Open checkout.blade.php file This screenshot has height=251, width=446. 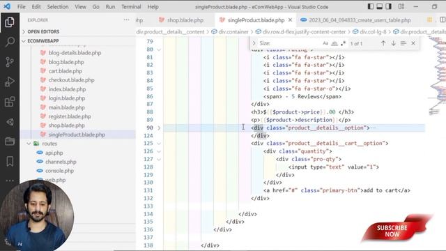pyautogui.click(x=71, y=80)
